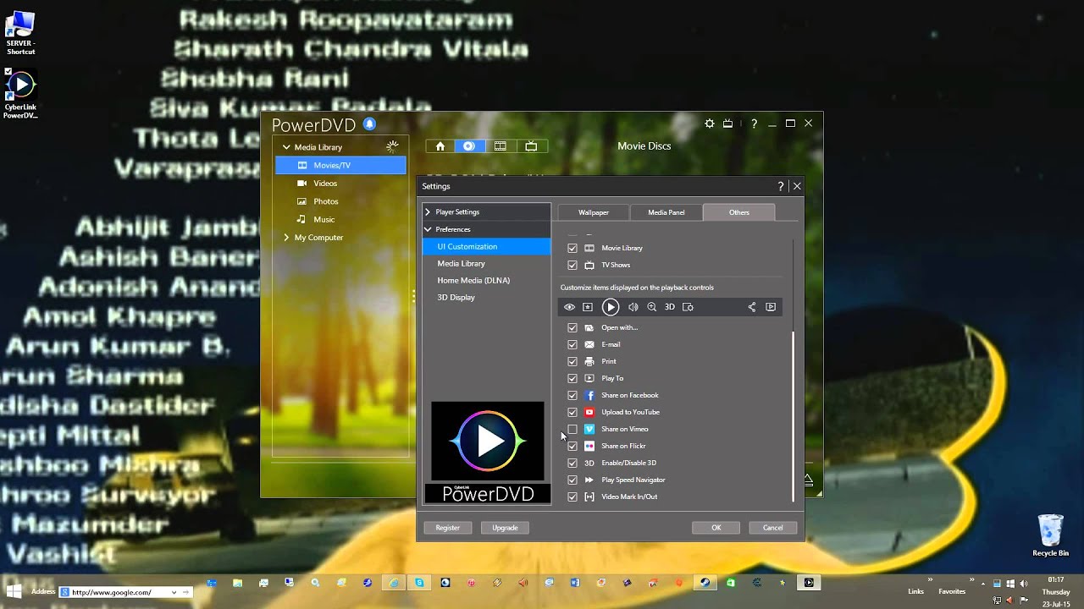Collapse the Preferences section
The width and height of the screenshot is (1084, 609).
(x=428, y=229)
